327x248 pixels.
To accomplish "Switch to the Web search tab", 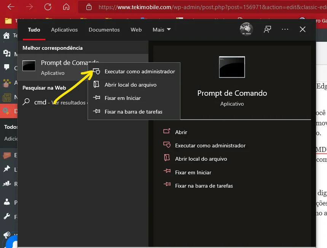I will (136, 30).
